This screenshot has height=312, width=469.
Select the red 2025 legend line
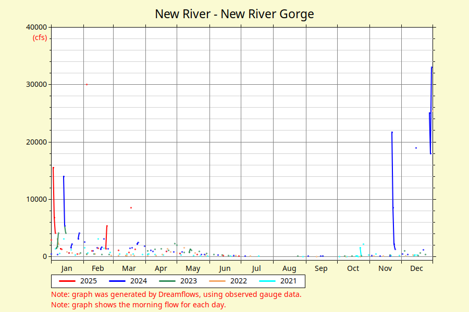(67, 281)
